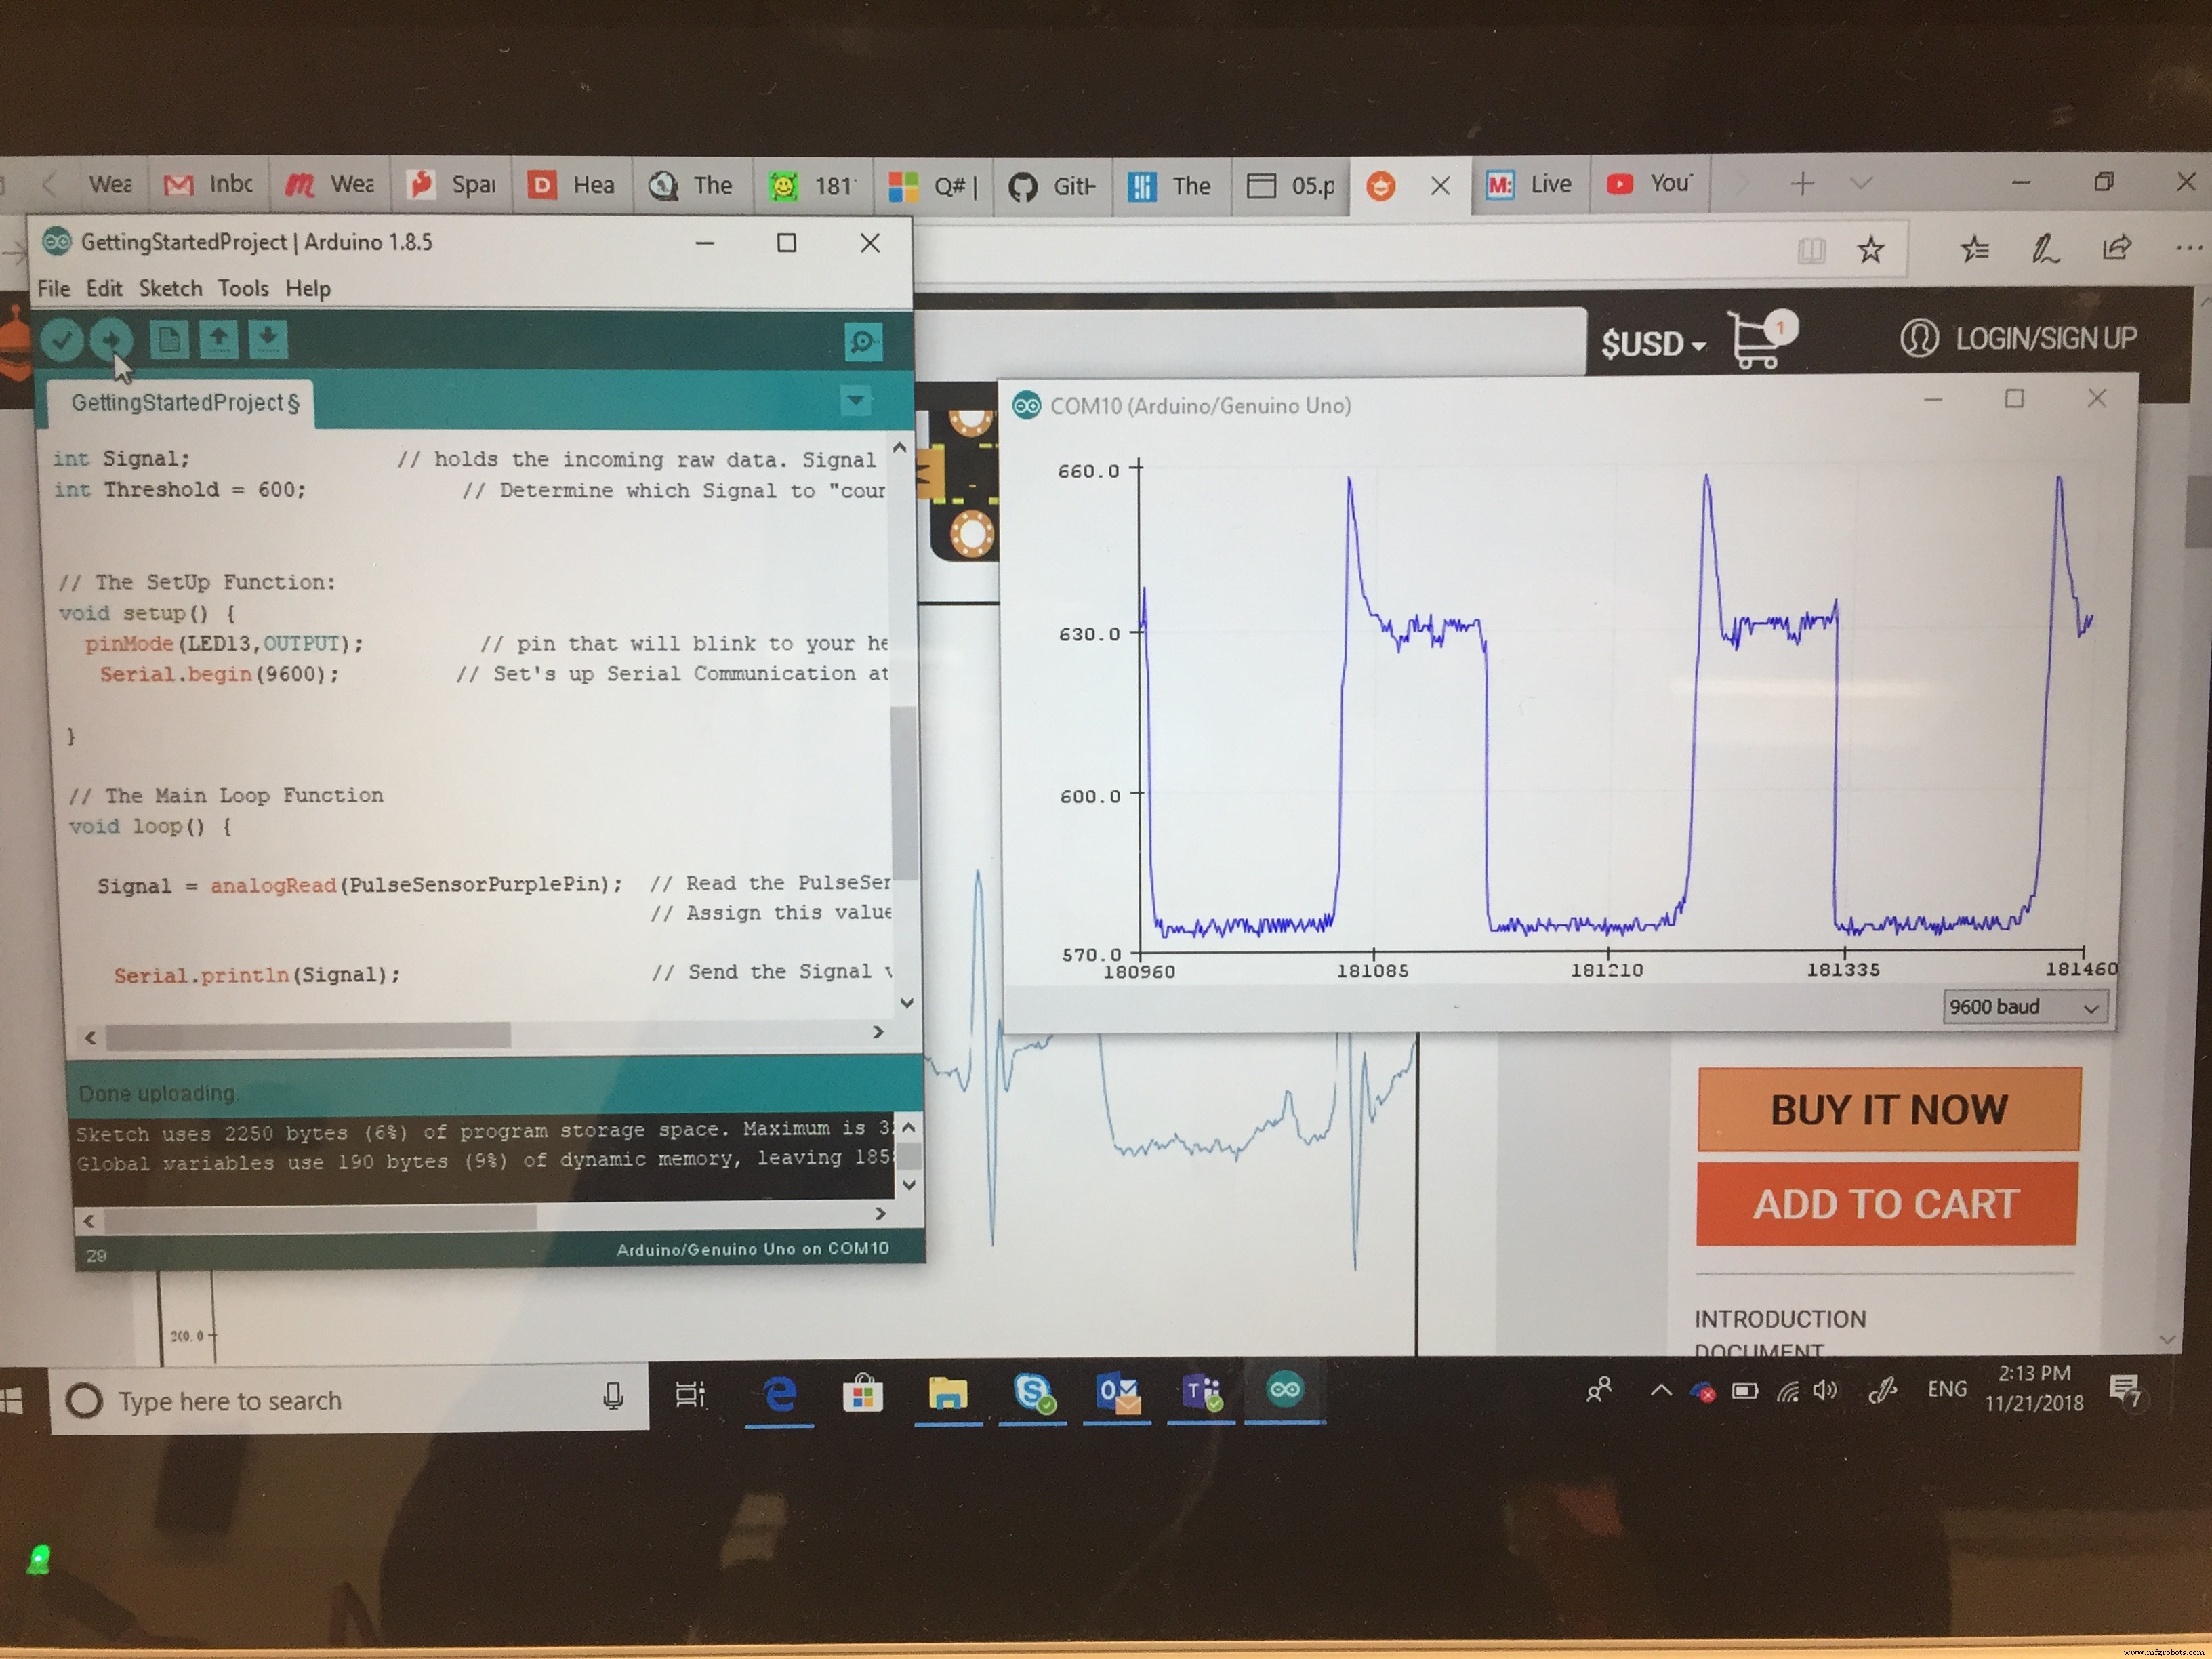Open the Tools menu

(243, 289)
